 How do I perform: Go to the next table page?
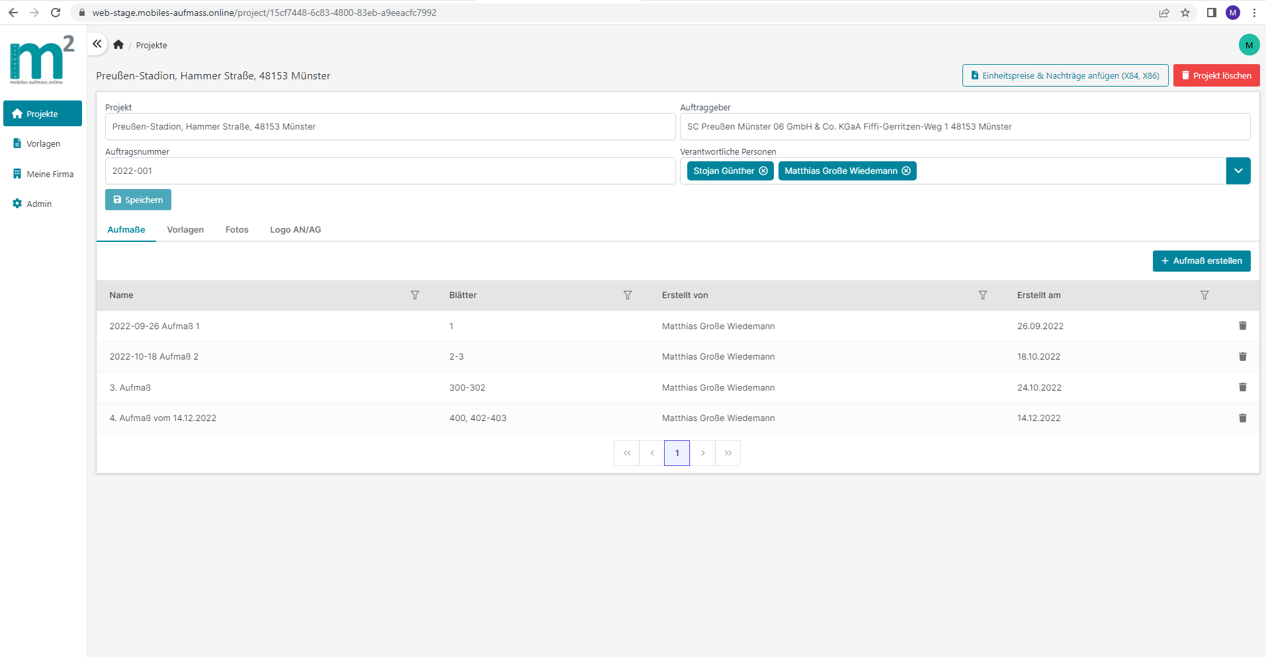[702, 453]
